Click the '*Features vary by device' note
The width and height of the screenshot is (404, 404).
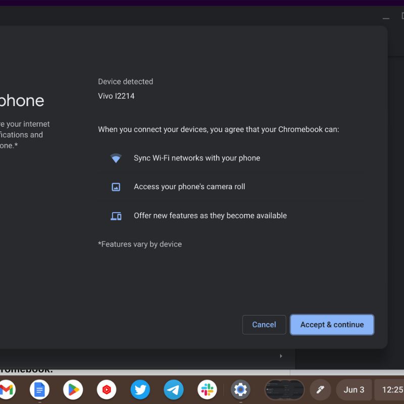click(140, 244)
